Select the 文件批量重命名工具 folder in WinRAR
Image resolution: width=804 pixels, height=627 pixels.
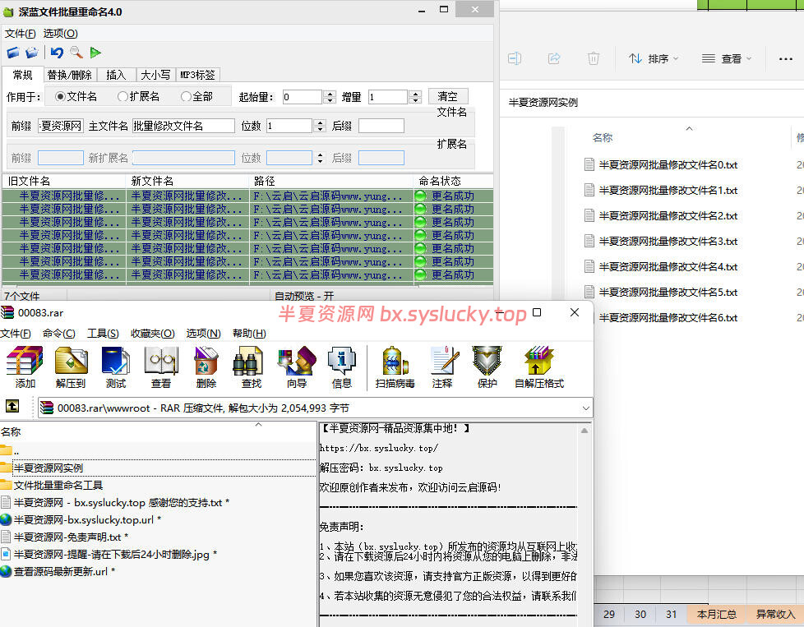point(58,485)
